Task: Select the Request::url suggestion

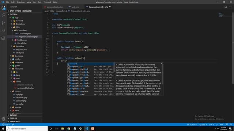Action: (90, 67)
